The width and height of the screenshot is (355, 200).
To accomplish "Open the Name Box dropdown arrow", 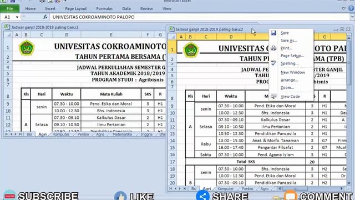I will [x=17, y=17].
